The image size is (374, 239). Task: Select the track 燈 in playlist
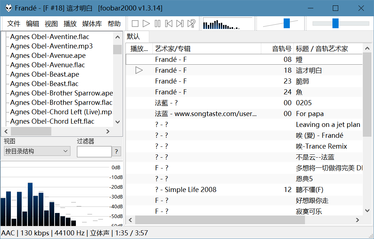click(x=244, y=59)
